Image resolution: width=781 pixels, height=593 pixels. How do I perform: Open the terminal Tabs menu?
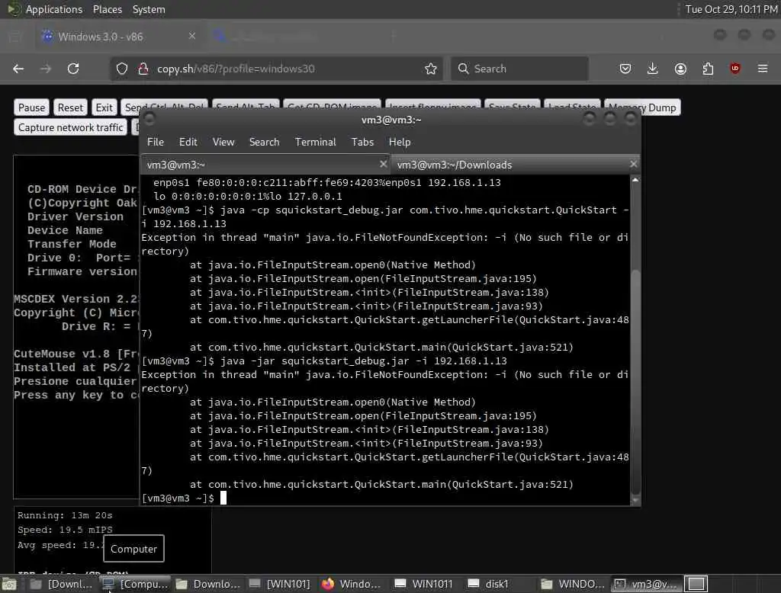pos(362,142)
